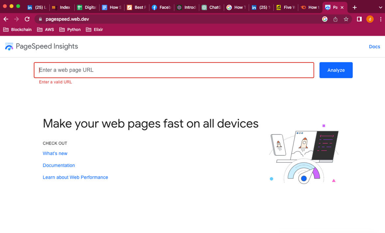The height and width of the screenshot is (233, 385).
Task: Open the Python bookmarks folder
Action: coord(70,30)
